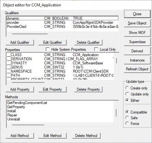Click Delete Qualifier button
152x143 pixels.
click(x=88, y=42)
